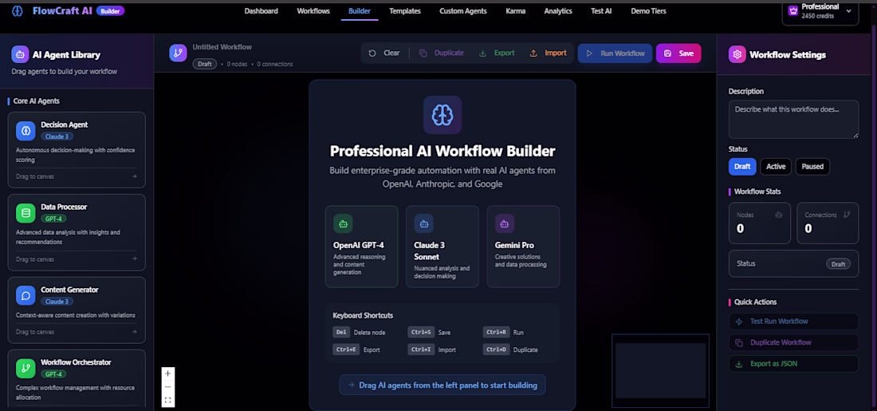Click the Nodes stat robot icon
Screen dimensions: 877x411
click(x=779, y=215)
